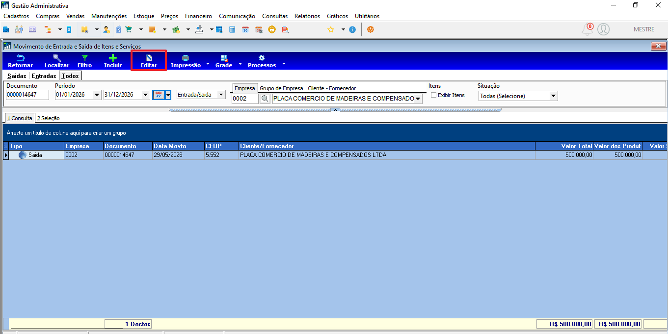Click the Editar toolbar button
This screenshot has width=668, height=334.
point(149,61)
